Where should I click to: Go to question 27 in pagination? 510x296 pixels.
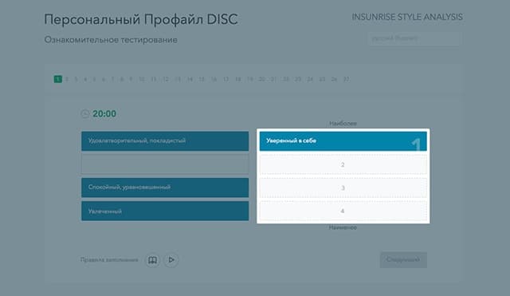pos(346,79)
